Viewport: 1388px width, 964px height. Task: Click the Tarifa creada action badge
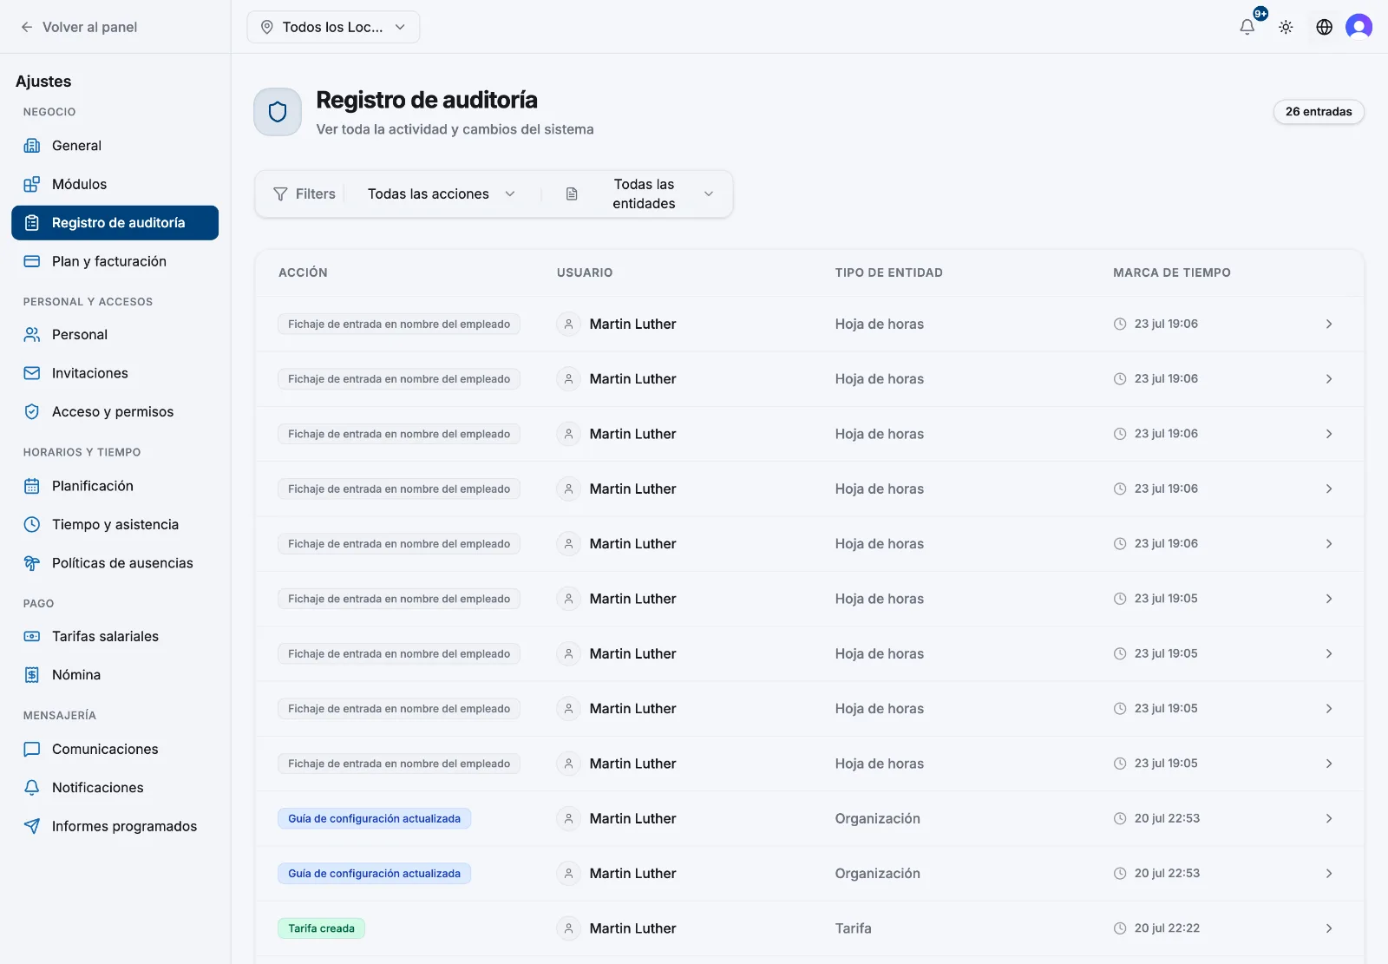pos(321,928)
